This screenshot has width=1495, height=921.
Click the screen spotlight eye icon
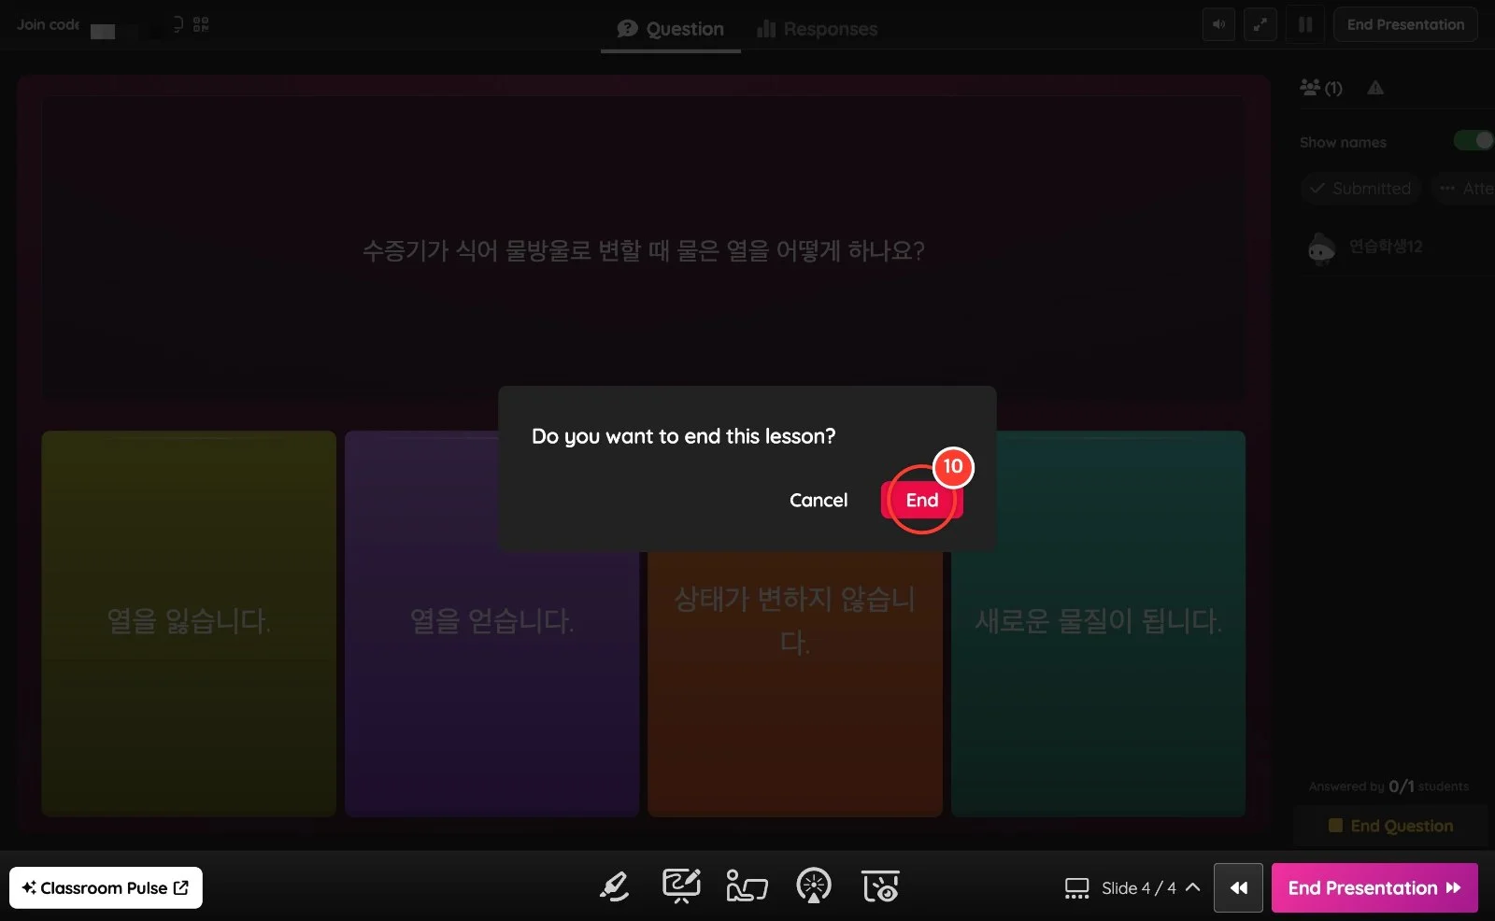pyautogui.click(x=880, y=886)
